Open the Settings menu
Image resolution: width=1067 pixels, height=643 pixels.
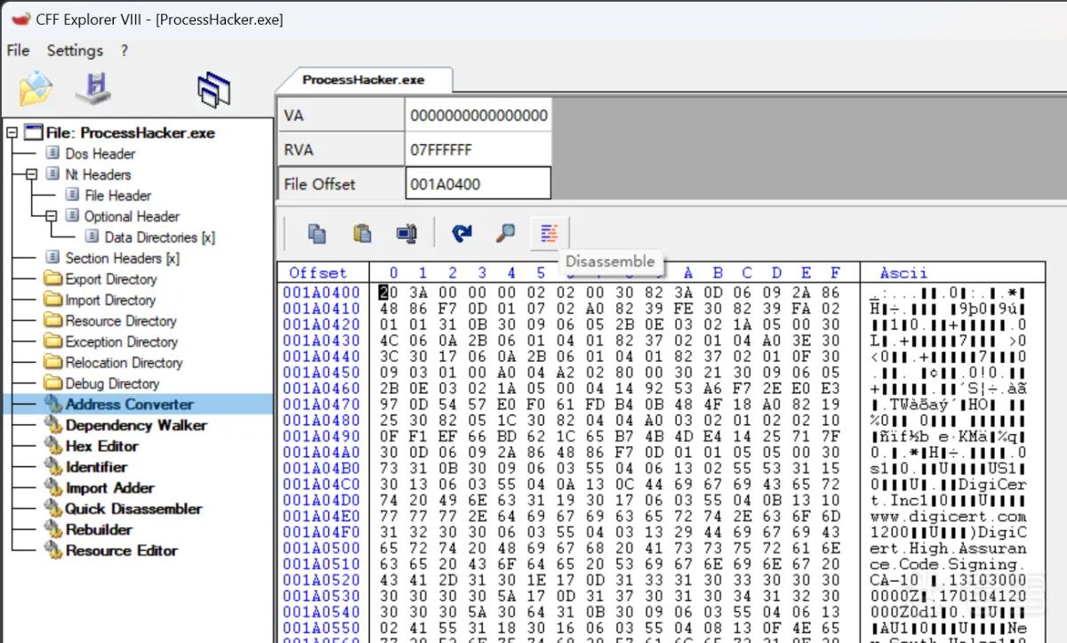(75, 51)
